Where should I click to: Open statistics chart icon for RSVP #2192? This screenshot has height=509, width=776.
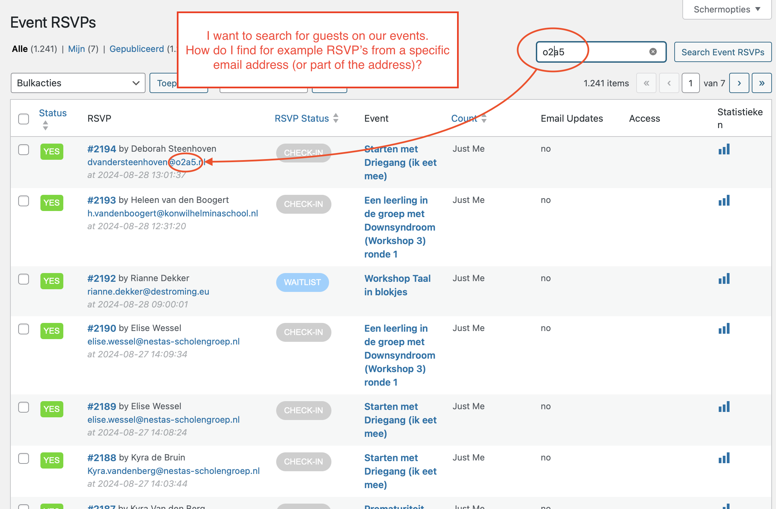point(724,278)
